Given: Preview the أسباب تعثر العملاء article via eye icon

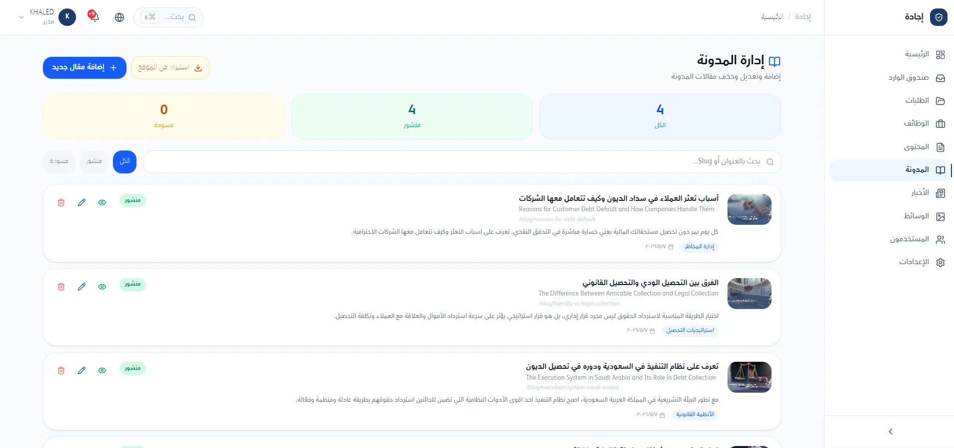Looking at the screenshot, I should click(x=102, y=202).
